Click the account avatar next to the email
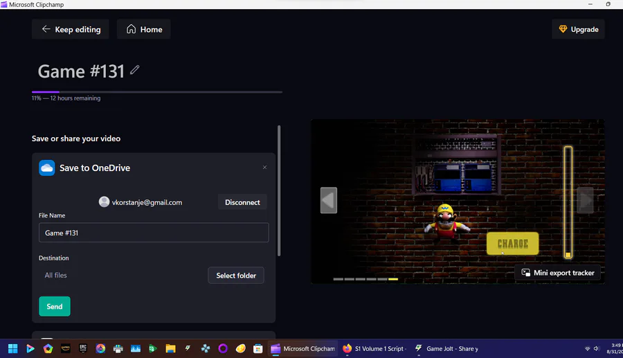 104,202
